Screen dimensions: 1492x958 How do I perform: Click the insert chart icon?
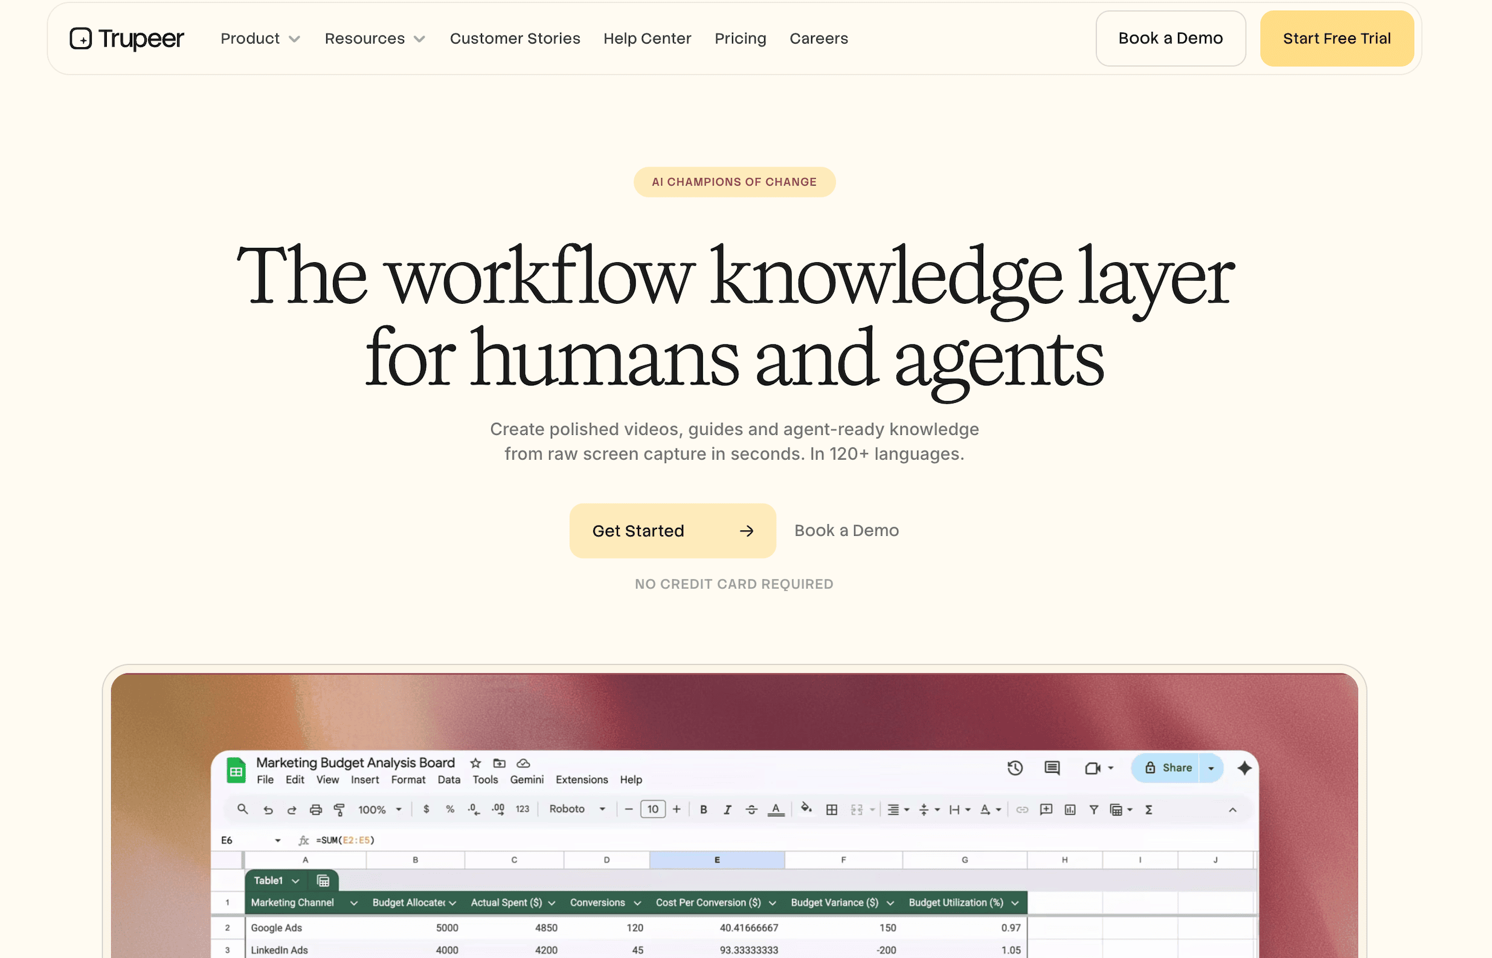tap(1070, 810)
